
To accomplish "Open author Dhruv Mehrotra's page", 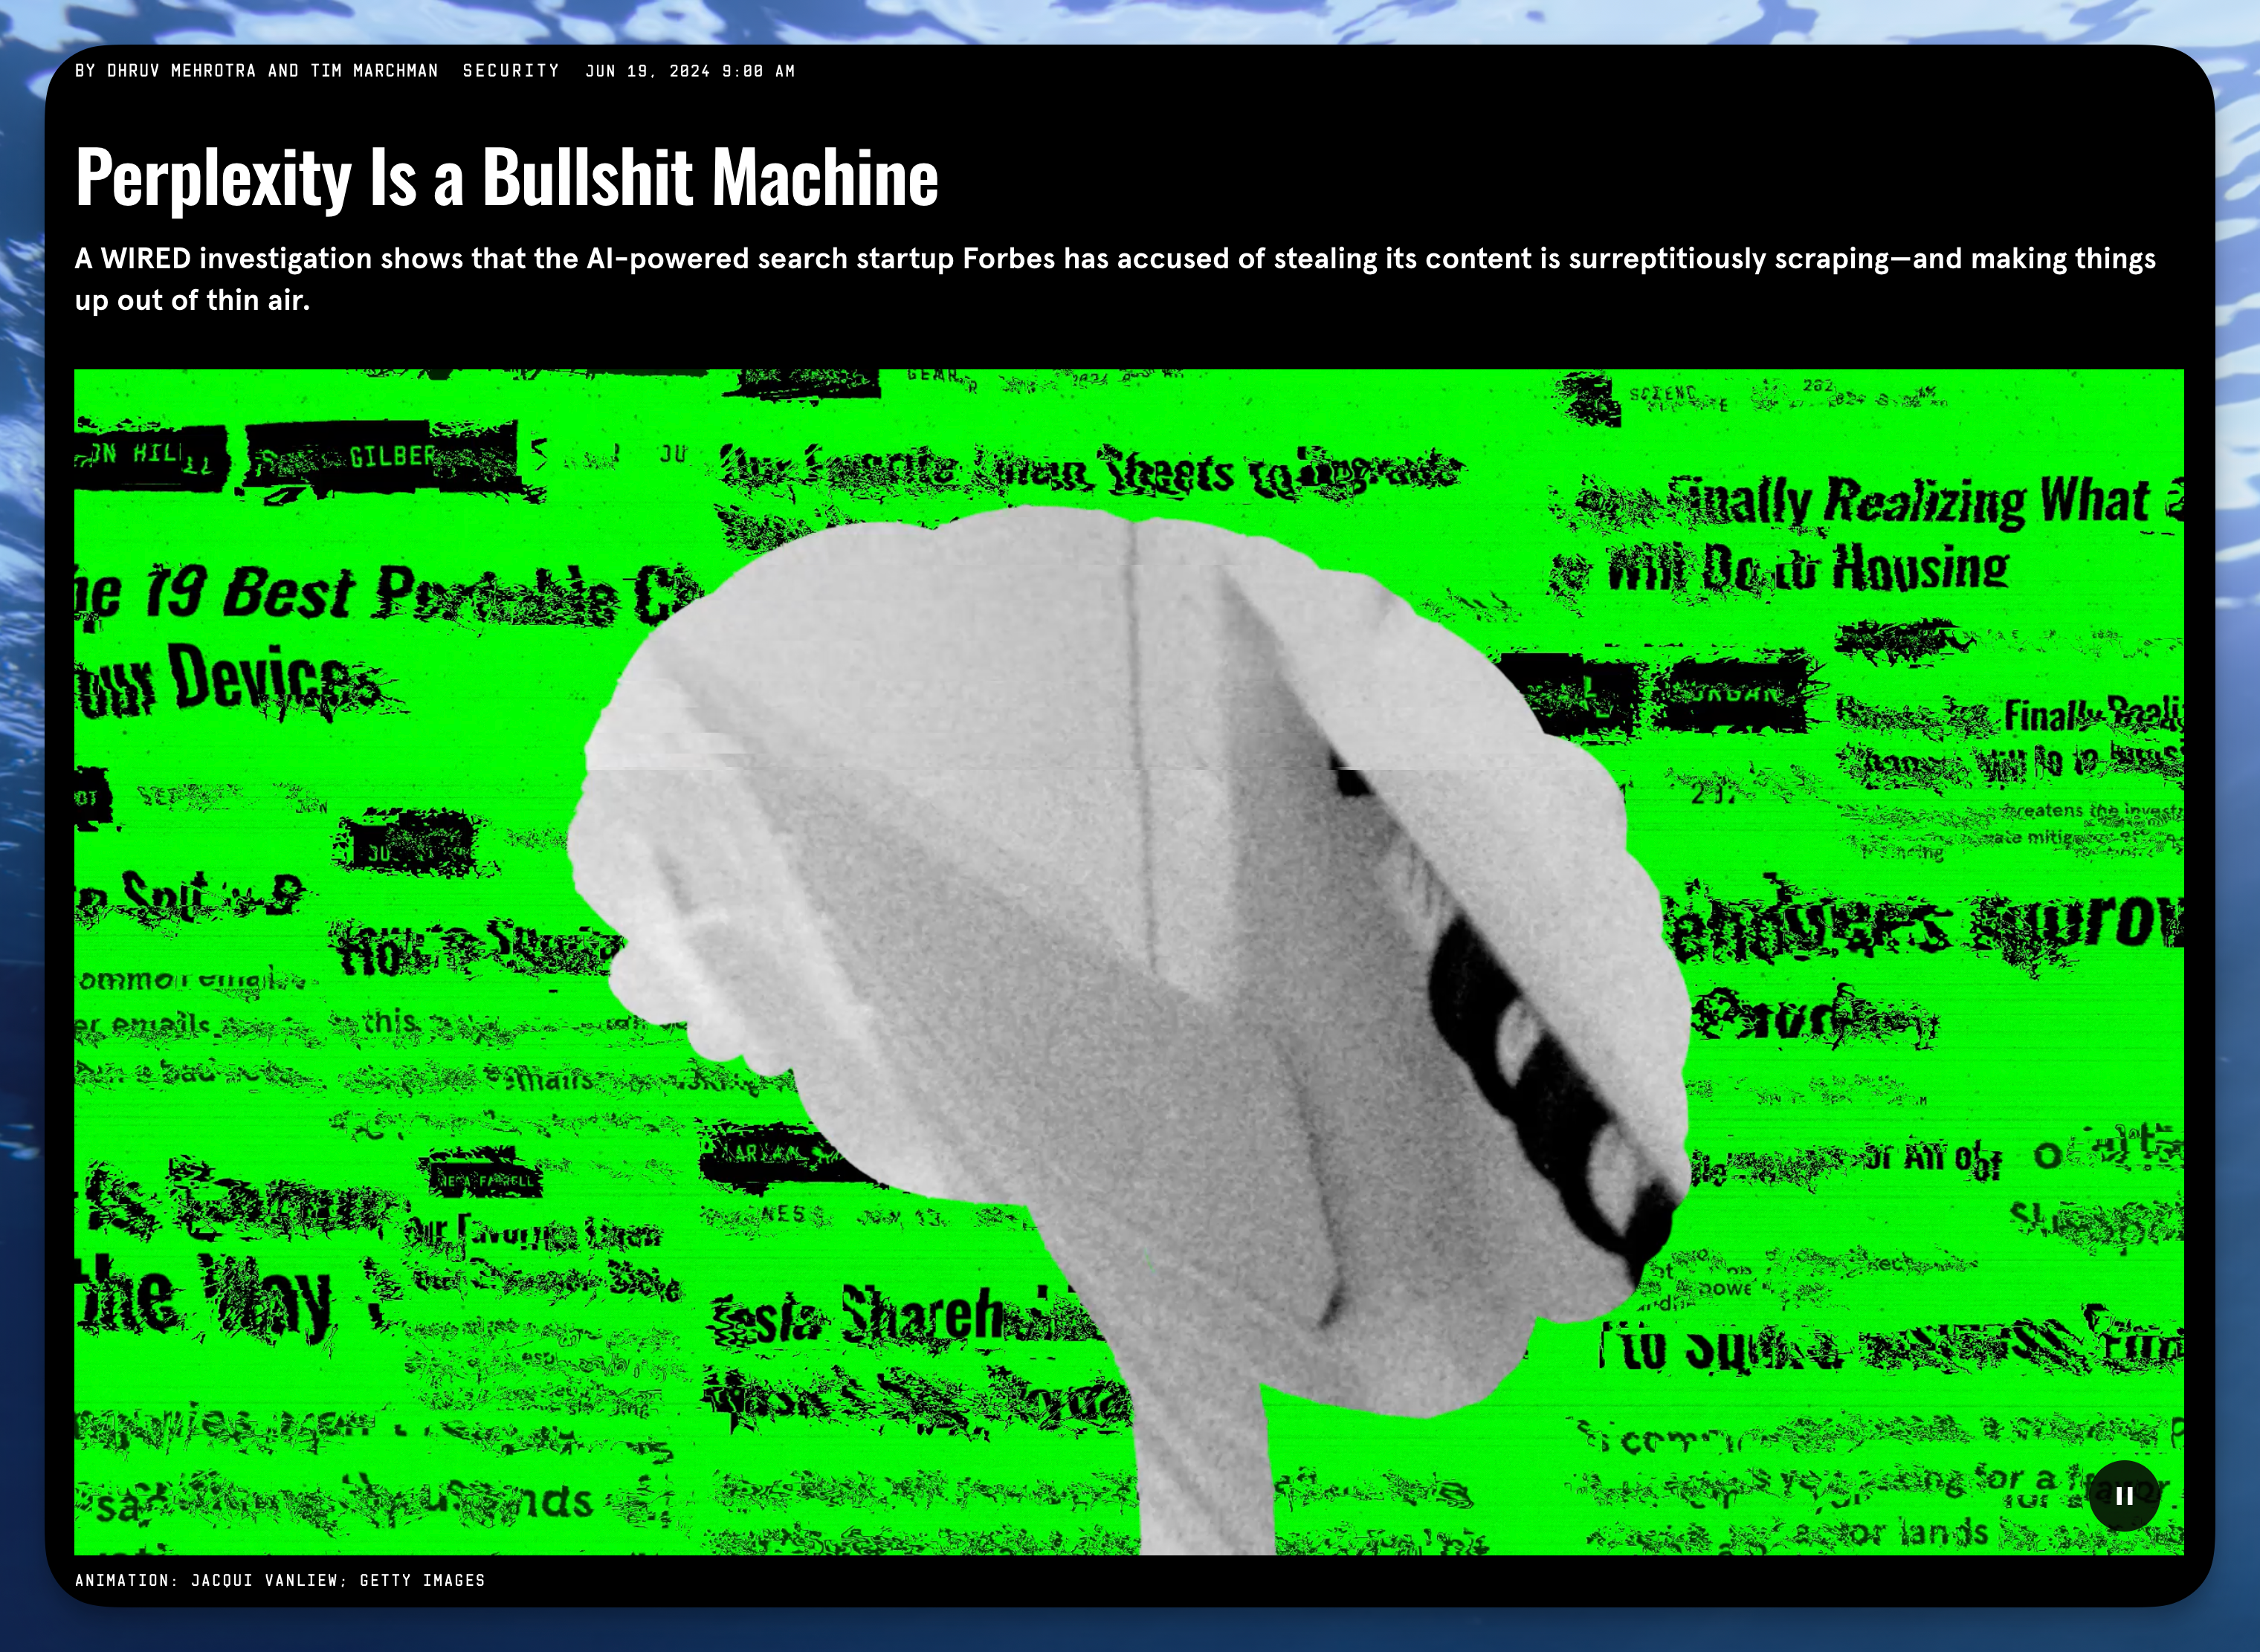I will 181,71.
